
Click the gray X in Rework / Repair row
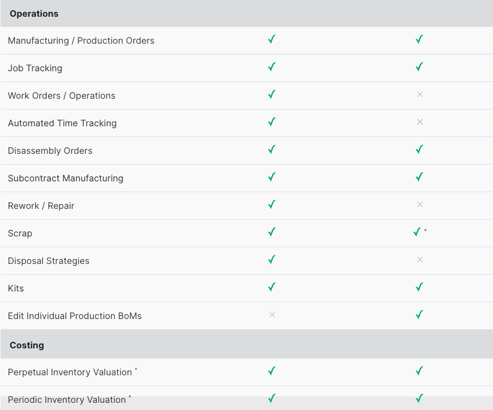pyautogui.click(x=419, y=205)
